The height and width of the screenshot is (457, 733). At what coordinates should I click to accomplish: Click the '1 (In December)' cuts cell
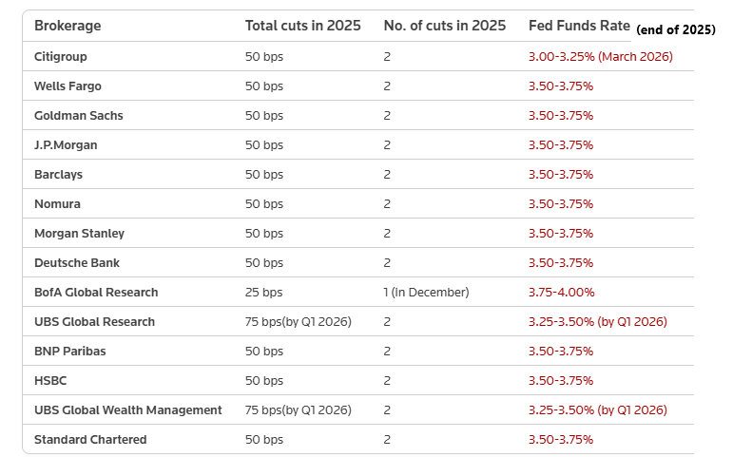[426, 292]
